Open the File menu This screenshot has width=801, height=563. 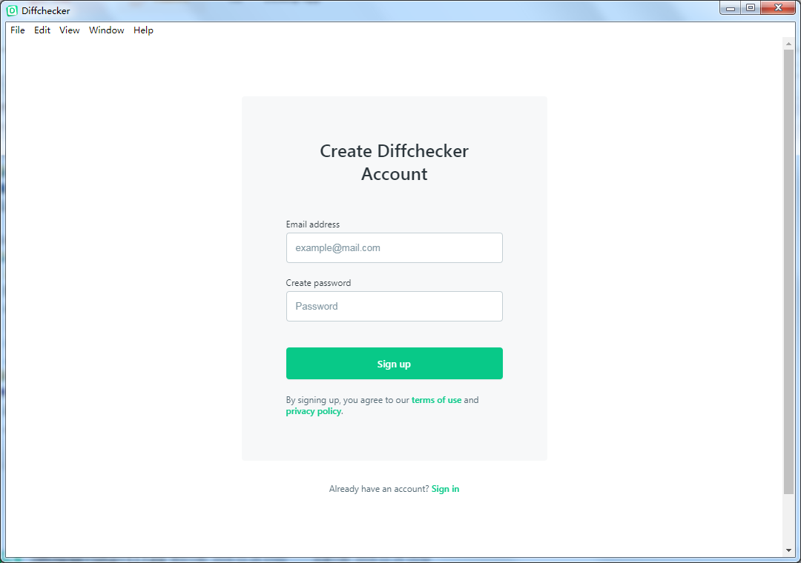click(17, 30)
